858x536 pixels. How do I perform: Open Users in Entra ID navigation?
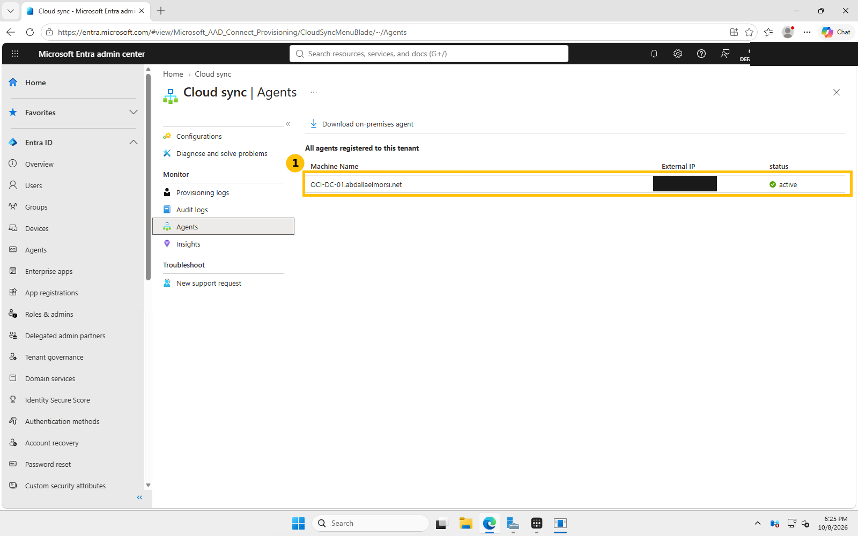pyautogui.click(x=33, y=185)
